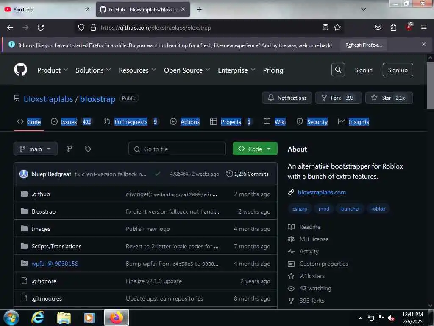The image size is (434, 326).
Task: Dismiss the Refresh Firefox notification bar
Action: pyautogui.click(x=424, y=44)
